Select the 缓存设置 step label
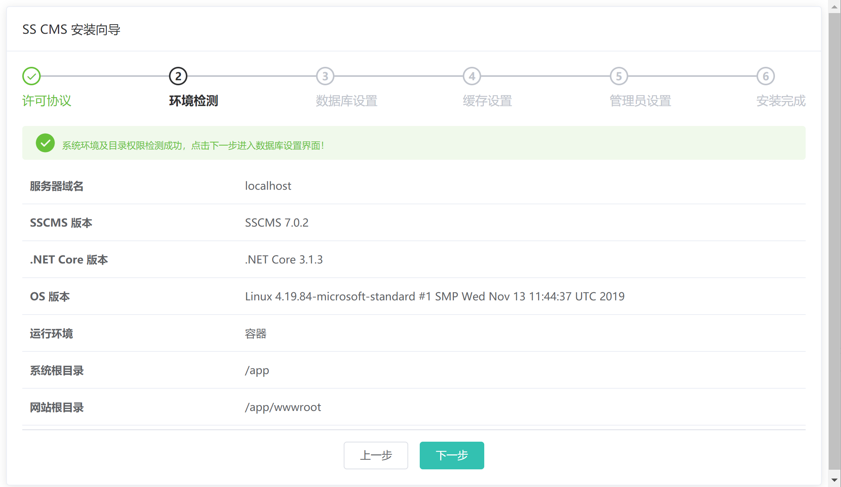This screenshot has height=487, width=841. [x=487, y=101]
